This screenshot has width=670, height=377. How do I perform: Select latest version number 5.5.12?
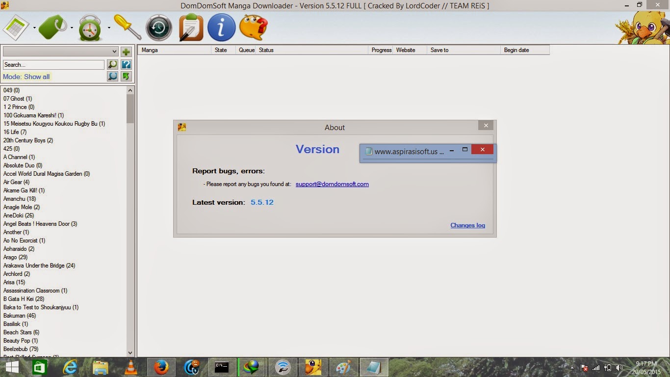[x=262, y=202]
